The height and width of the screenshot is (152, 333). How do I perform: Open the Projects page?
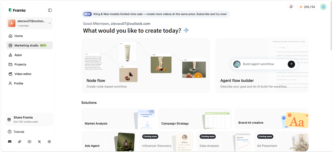pos(29,64)
